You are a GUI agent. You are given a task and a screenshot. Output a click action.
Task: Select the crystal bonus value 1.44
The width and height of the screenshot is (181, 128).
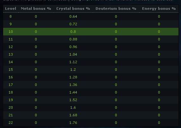pos(73,92)
